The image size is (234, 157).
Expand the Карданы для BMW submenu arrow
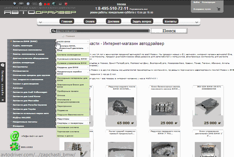click(x=88, y=67)
